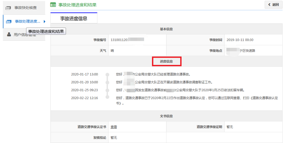Click the 天气 label
The image size is (290, 143).
[x=103, y=51]
